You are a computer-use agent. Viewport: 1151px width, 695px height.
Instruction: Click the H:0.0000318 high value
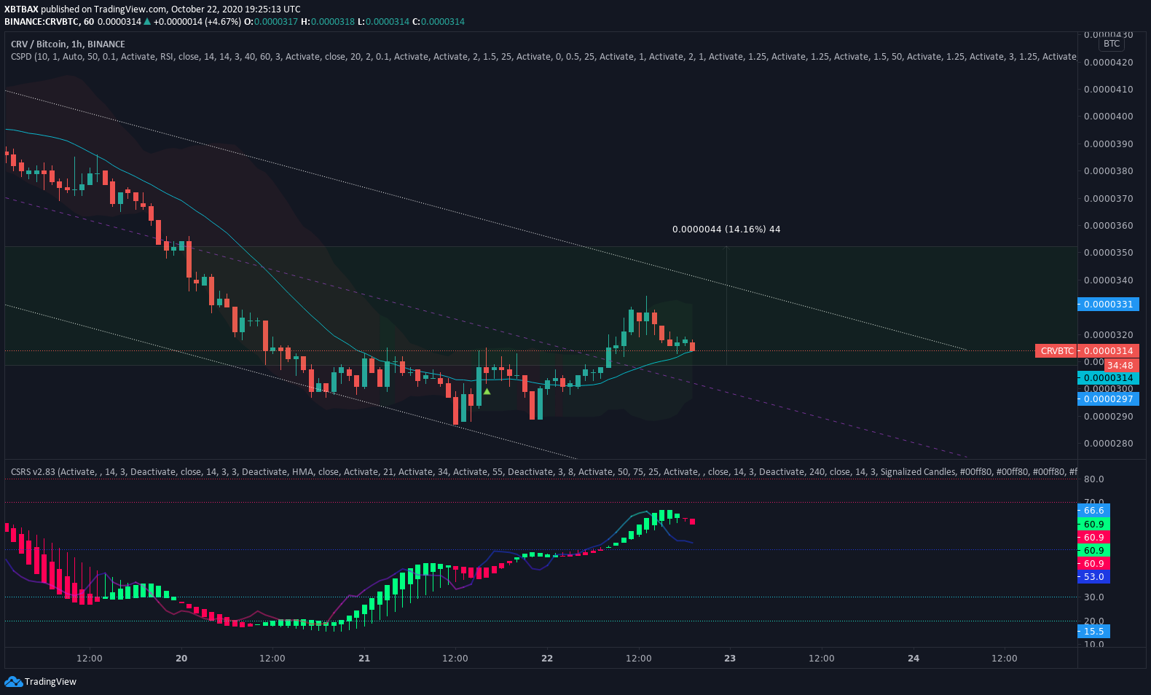328,22
